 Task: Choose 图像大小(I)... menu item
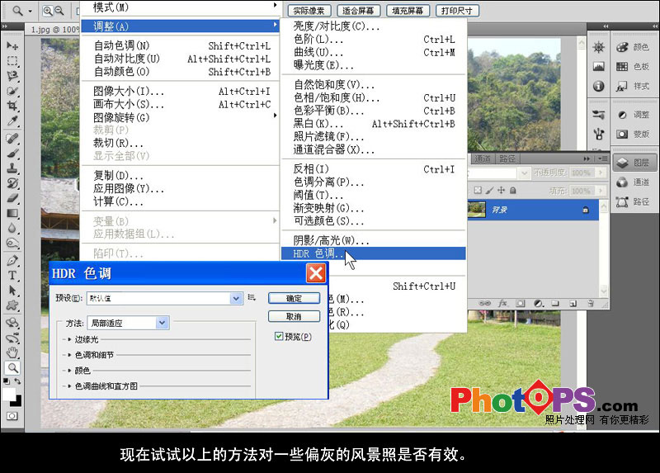pos(180,92)
